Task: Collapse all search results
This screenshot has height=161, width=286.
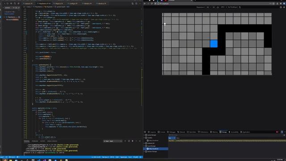Action: point(18,4)
